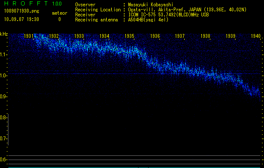264x168 pixels.
Task: Select the 10.09.07 19:30 date stamp
Action: [x=21, y=19]
